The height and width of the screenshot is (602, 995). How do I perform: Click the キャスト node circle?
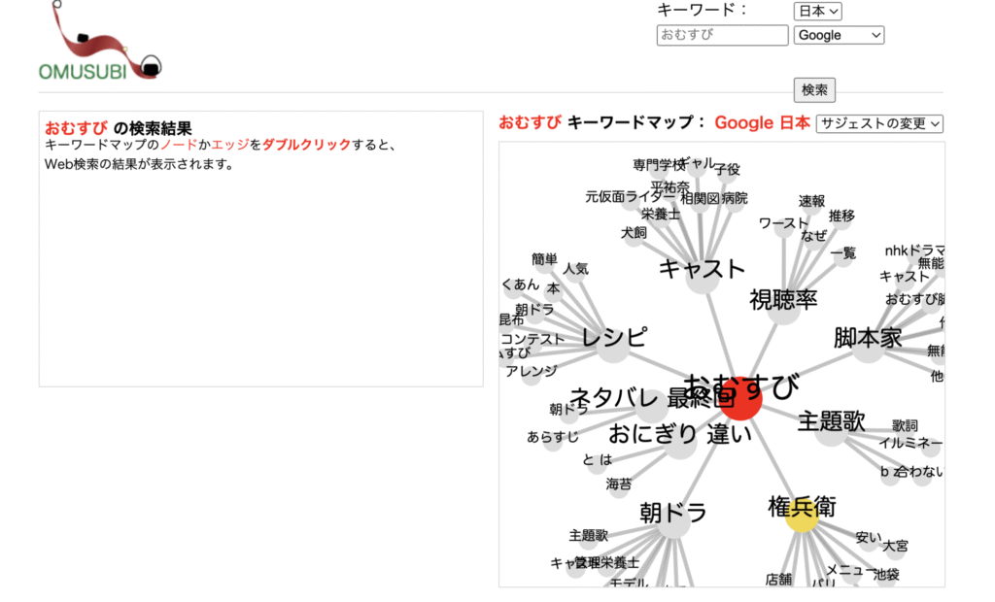(x=702, y=278)
